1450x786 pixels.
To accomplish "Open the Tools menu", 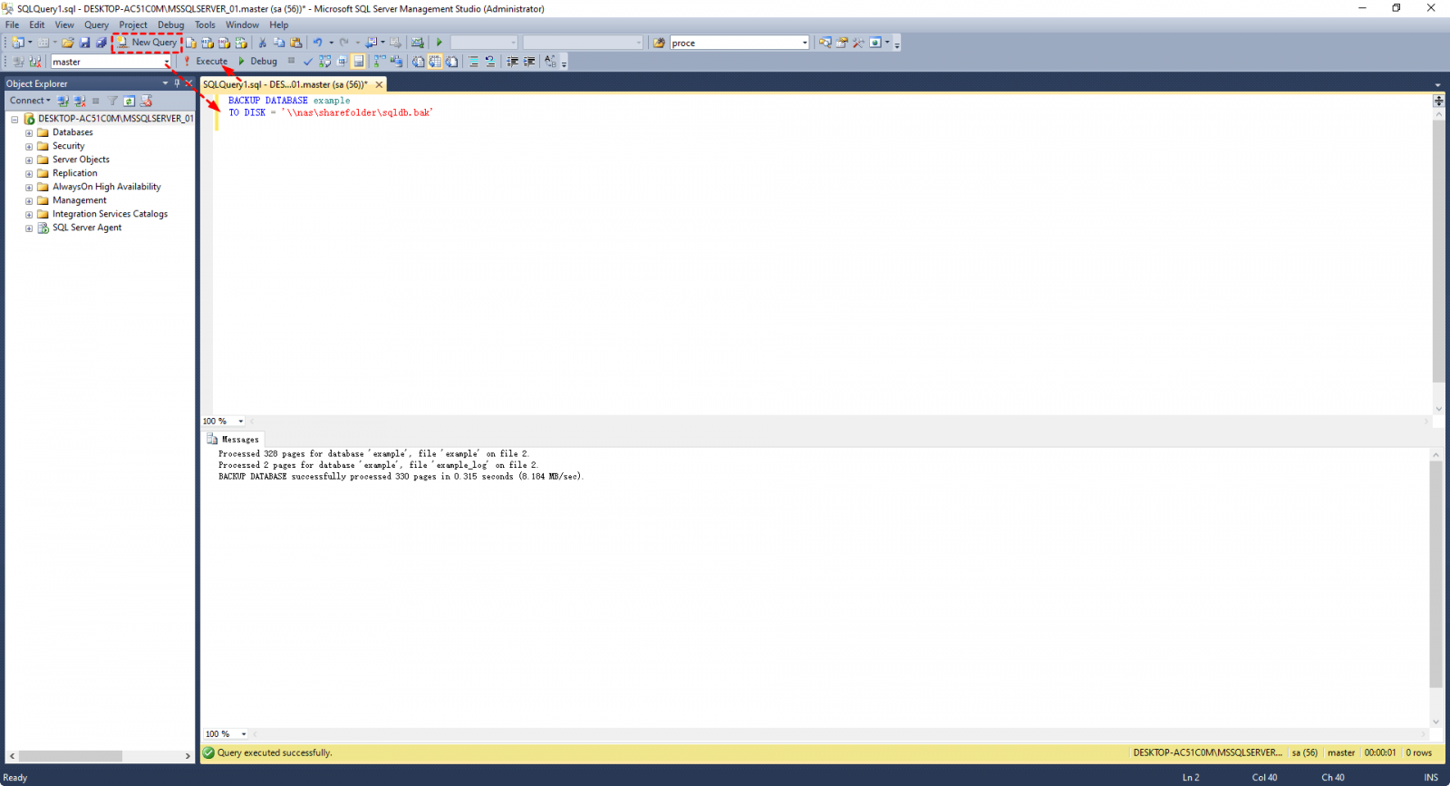I will (x=205, y=24).
